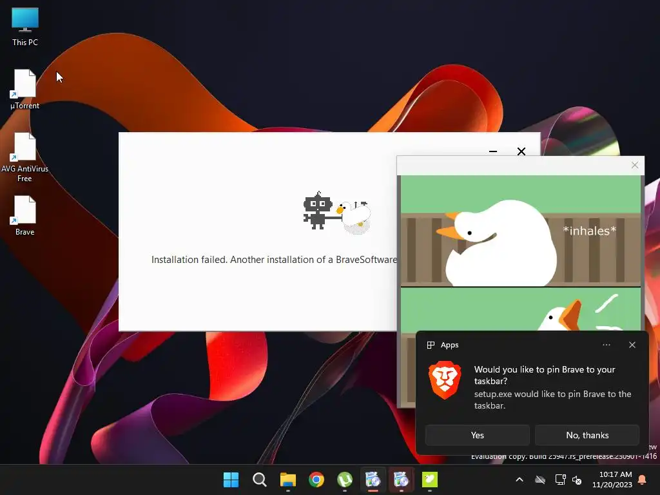Viewport: 660px width, 495px height.
Task: Select the AVG AntiVirus Free desktop shortcut
Action: pyautogui.click(x=25, y=157)
